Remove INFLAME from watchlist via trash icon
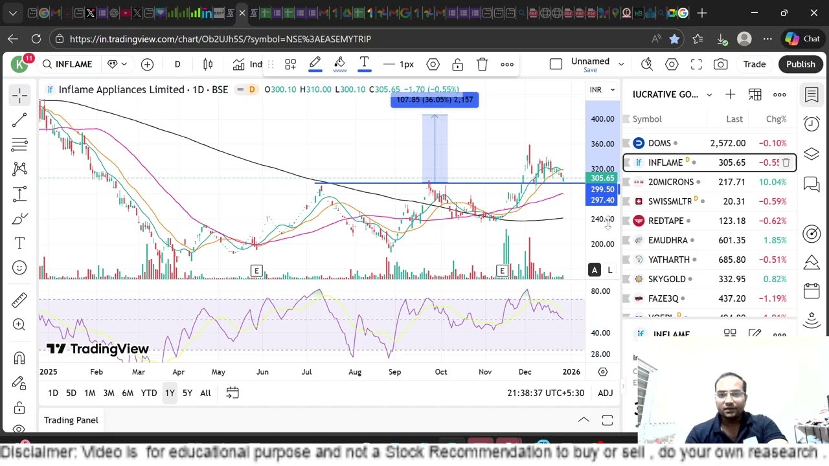The image size is (829, 466). click(x=786, y=162)
